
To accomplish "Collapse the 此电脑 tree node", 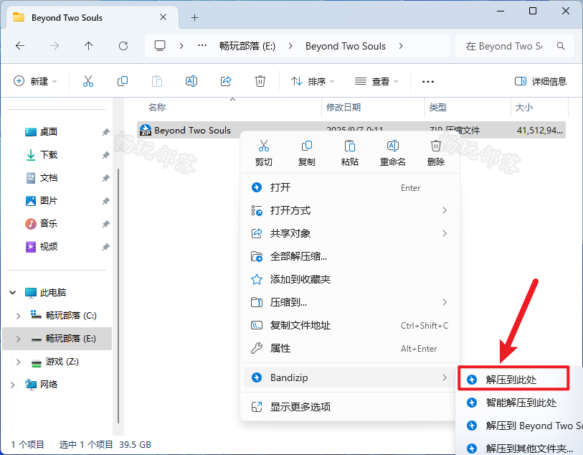I will coord(13,292).
